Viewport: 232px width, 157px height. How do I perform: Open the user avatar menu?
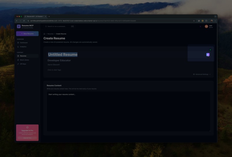pyautogui.click(x=206, y=26)
